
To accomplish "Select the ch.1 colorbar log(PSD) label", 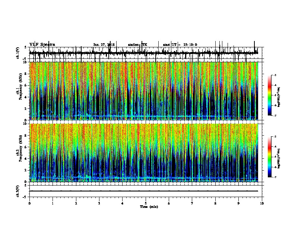I will click(x=279, y=97).
